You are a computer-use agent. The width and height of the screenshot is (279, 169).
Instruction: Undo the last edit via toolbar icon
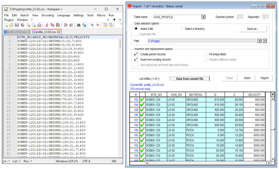pyautogui.click(x=65, y=25)
